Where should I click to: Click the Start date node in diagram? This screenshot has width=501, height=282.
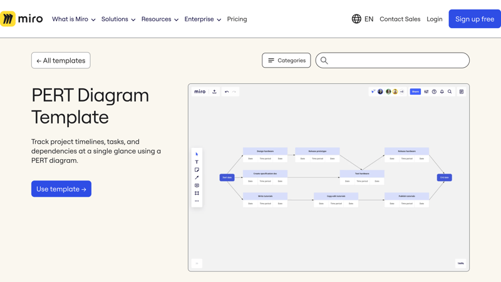coord(227,177)
